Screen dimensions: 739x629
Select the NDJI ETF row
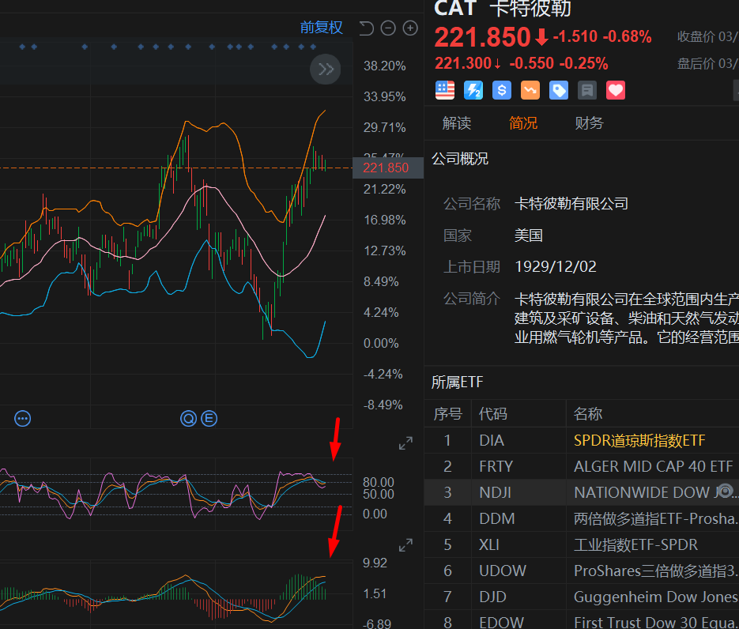(582, 492)
